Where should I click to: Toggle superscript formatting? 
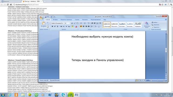(66, 26)
